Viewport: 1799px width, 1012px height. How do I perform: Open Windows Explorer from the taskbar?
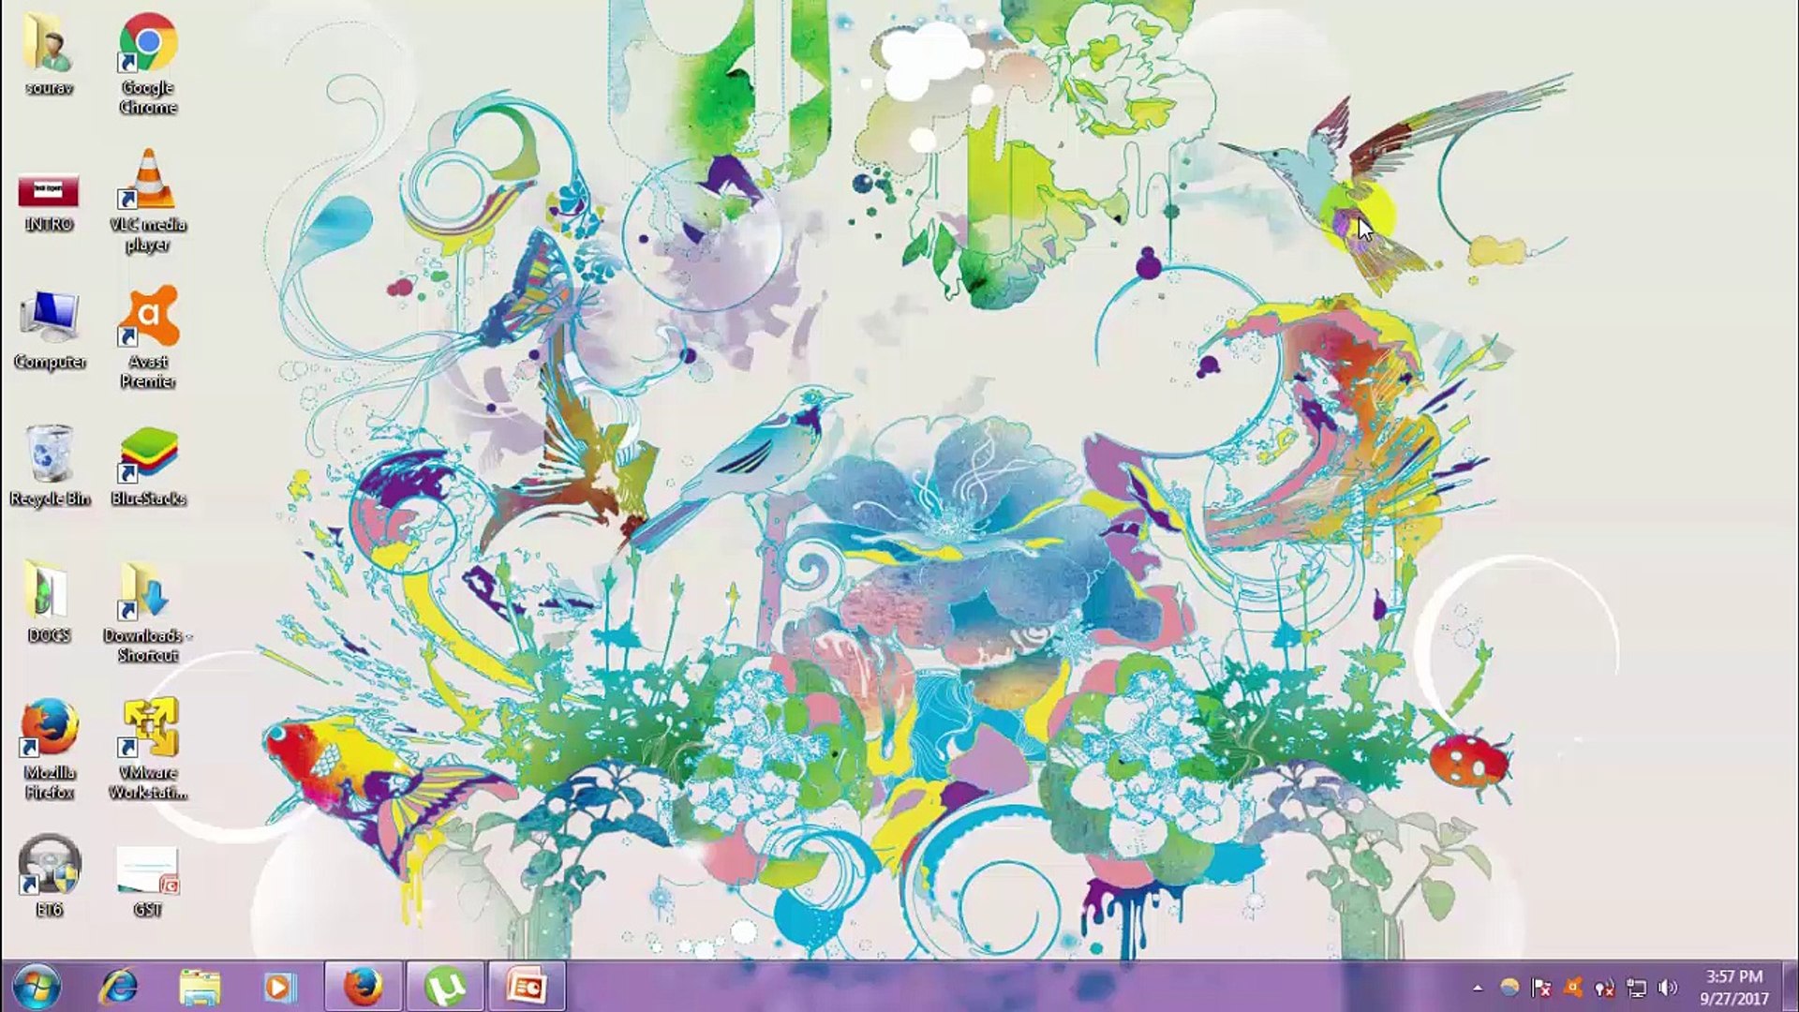click(x=200, y=987)
